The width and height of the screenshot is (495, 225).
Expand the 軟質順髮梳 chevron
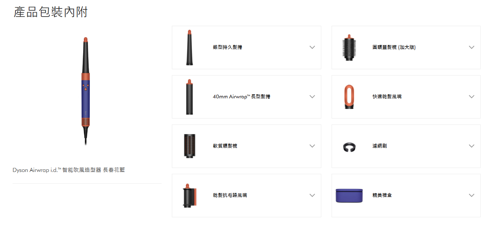pos(312,146)
